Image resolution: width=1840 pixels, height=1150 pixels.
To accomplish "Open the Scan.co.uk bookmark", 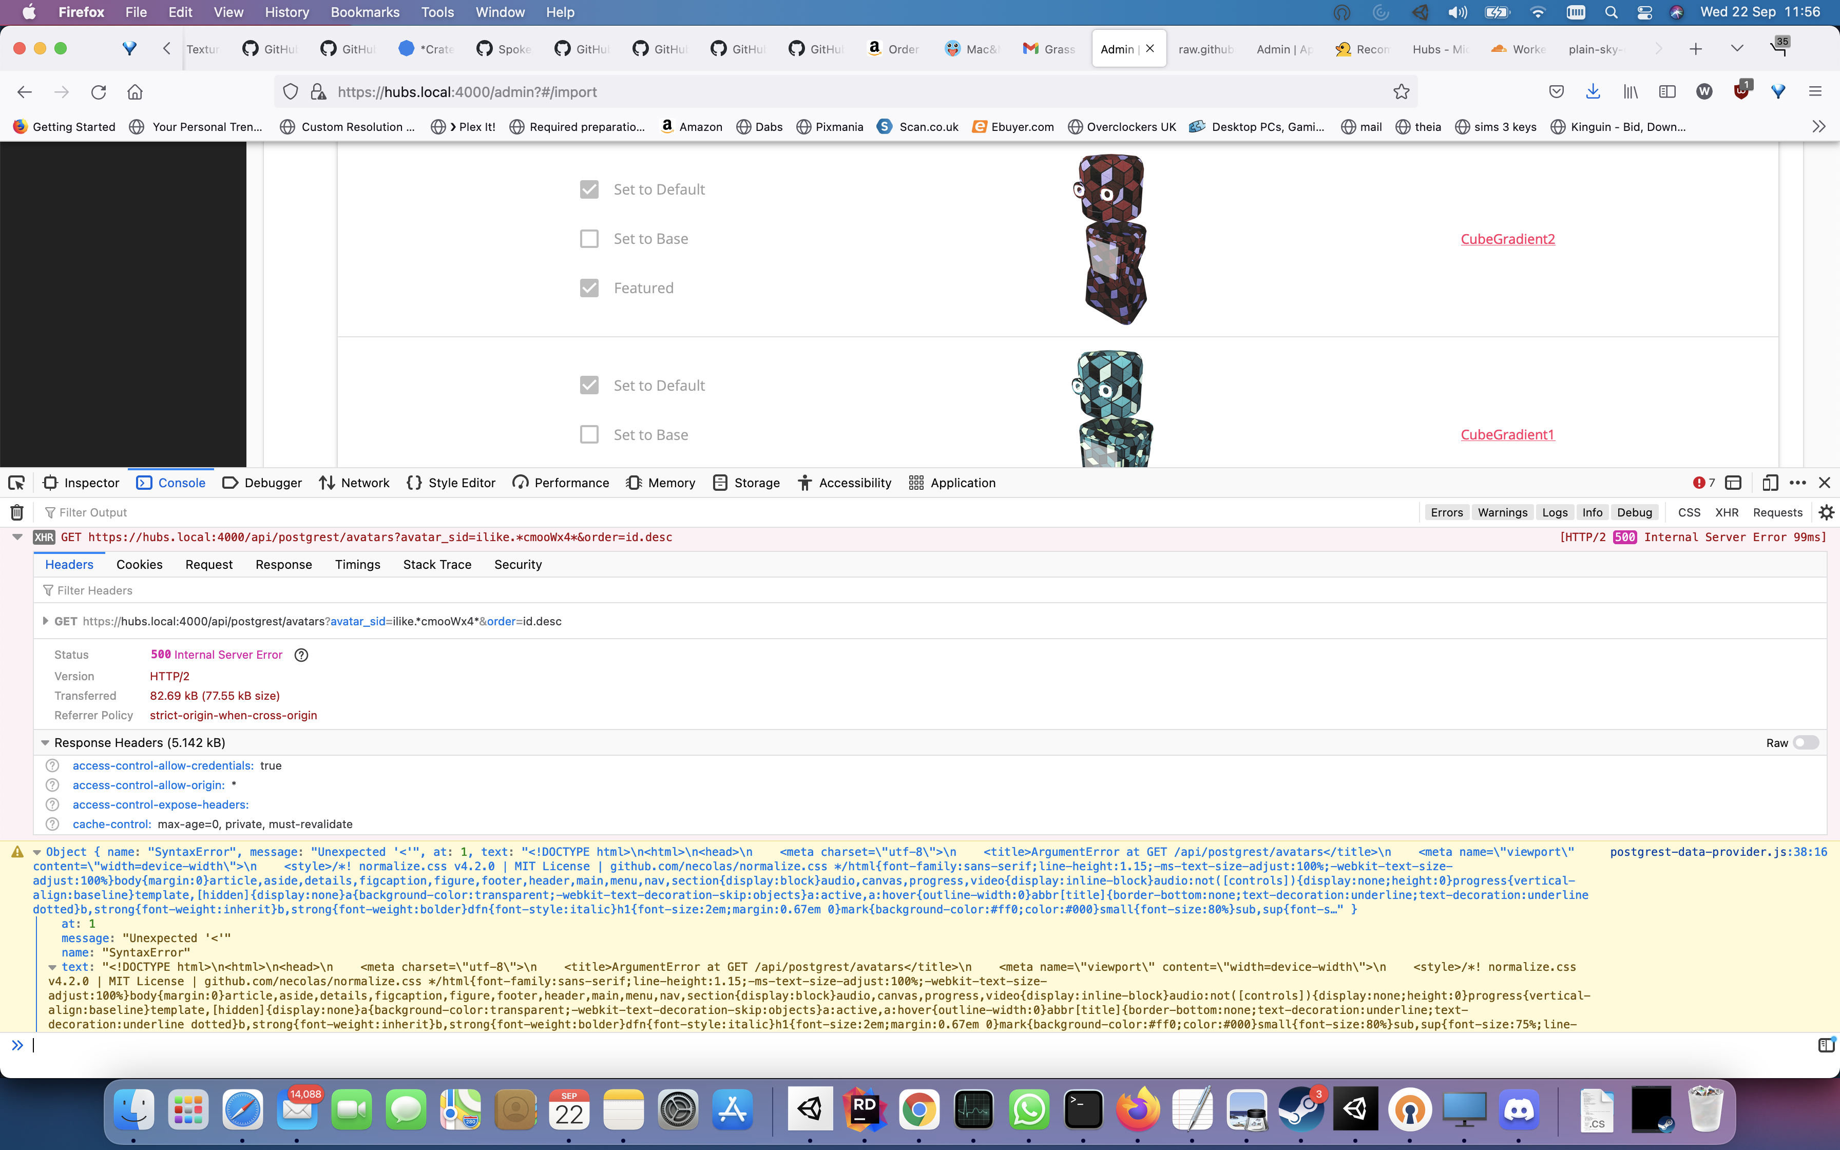I will click(918, 127).
